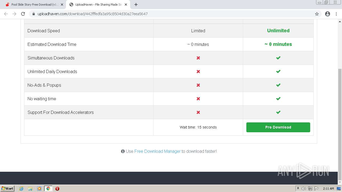The width and height of the screenshot is (342, 192).
Task: Go forward to the next page
Action: pyautogui.click(x=14, y=14)
